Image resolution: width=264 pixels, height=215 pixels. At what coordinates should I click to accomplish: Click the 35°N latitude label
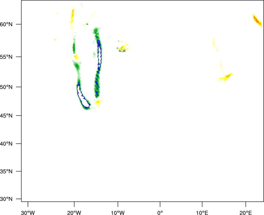pos(6,171)
